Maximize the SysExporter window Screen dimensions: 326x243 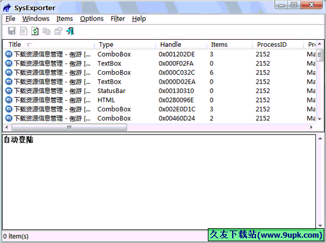point(294,5)
